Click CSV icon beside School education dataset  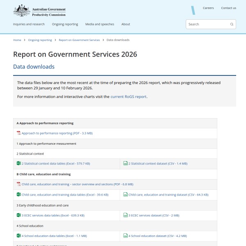(125, 236)
